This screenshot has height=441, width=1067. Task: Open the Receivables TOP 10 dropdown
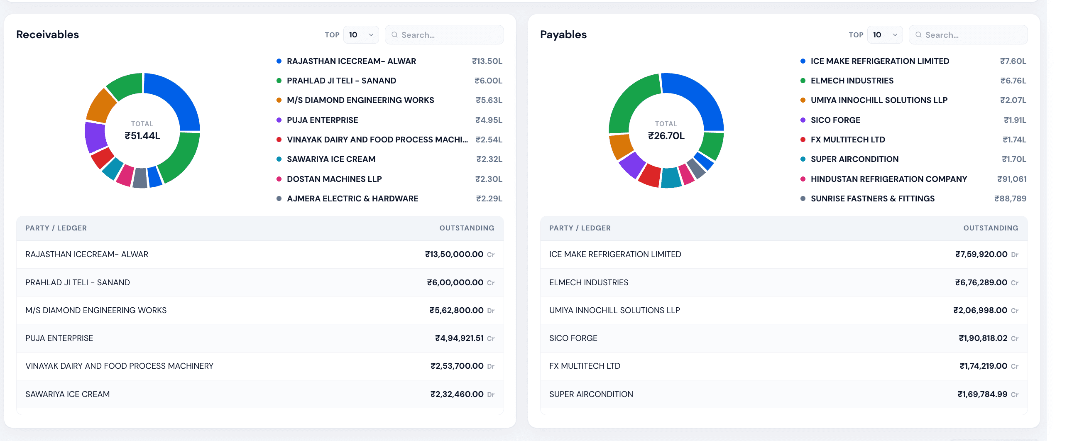361,35
